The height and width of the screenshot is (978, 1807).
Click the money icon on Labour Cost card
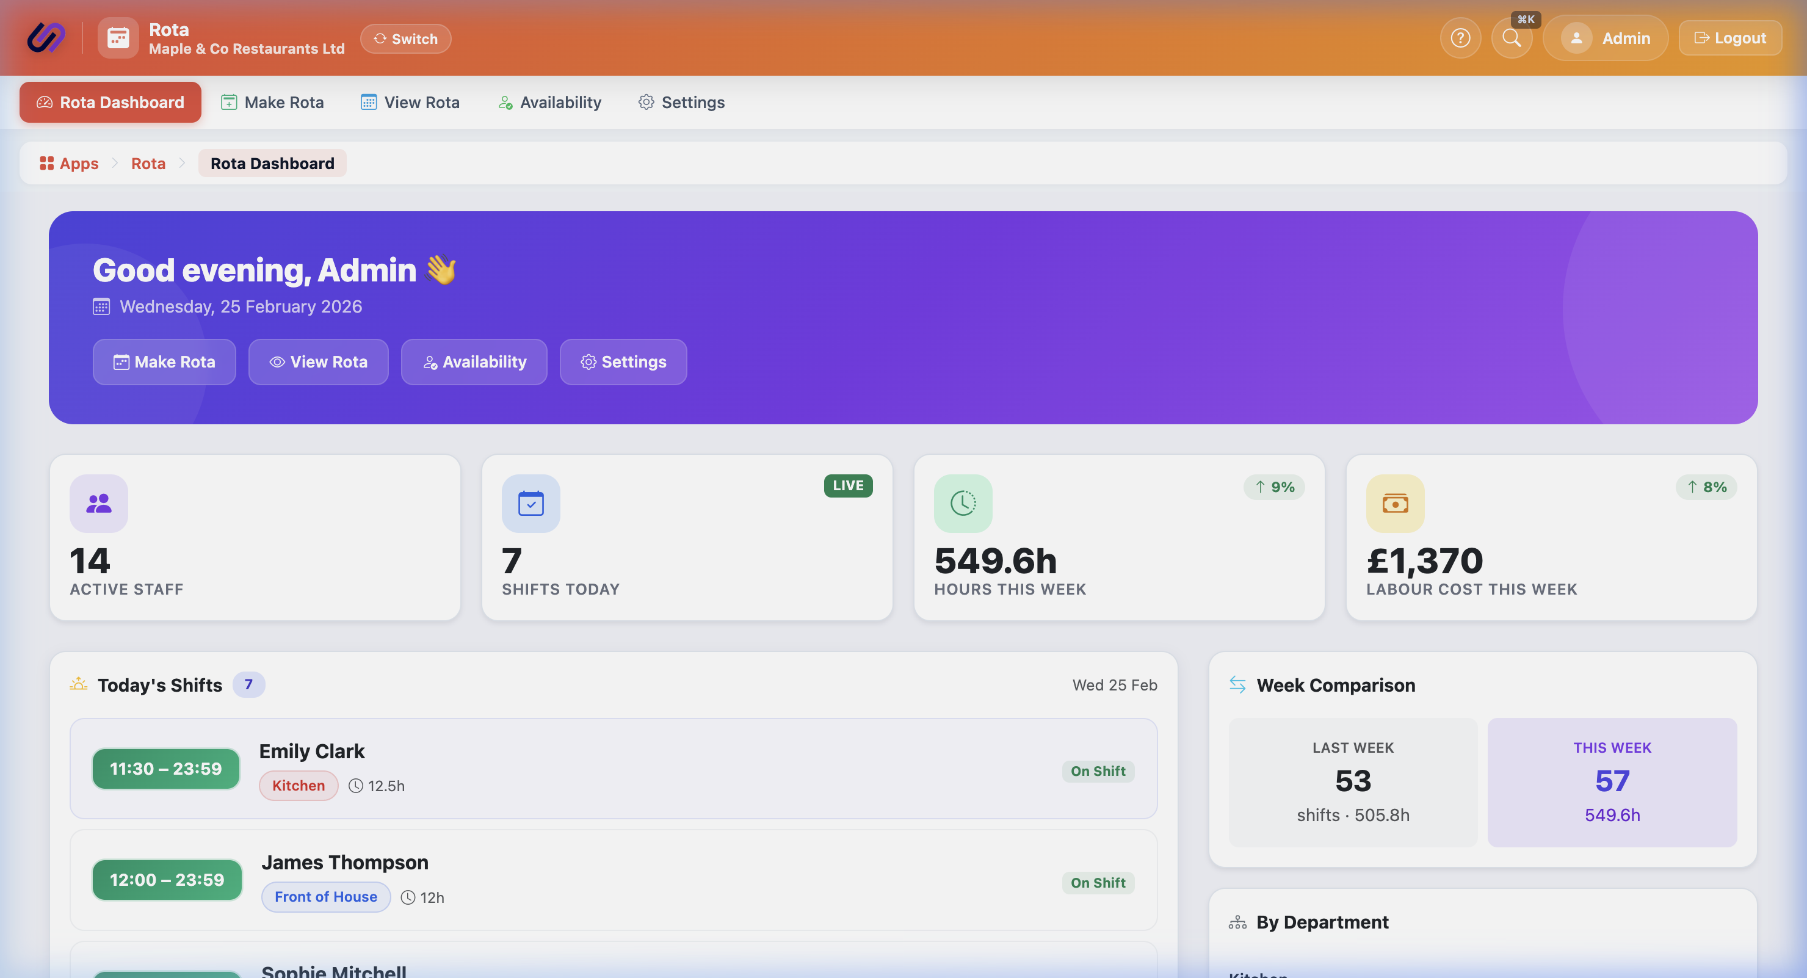click(x=1395, y=503)
